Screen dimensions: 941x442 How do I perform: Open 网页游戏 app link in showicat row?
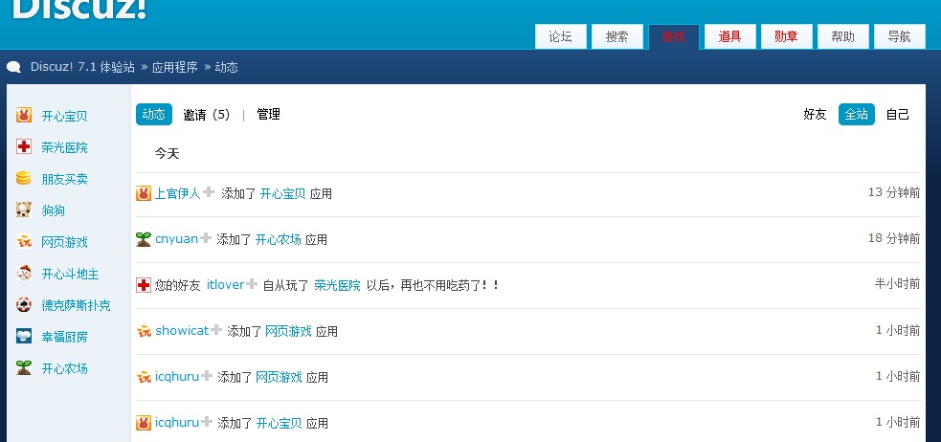click(288, 331)
